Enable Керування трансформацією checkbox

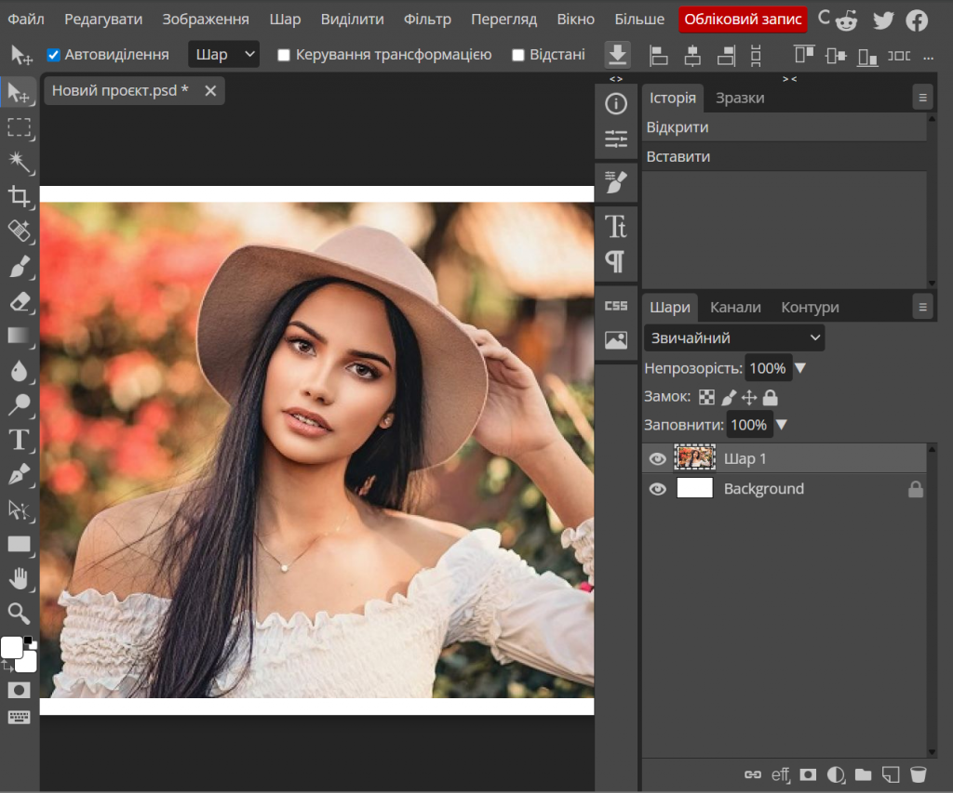[283, 55]
